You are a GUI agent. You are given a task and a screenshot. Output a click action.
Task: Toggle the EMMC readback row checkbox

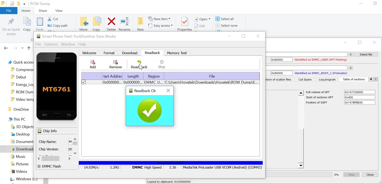point(83,82)
